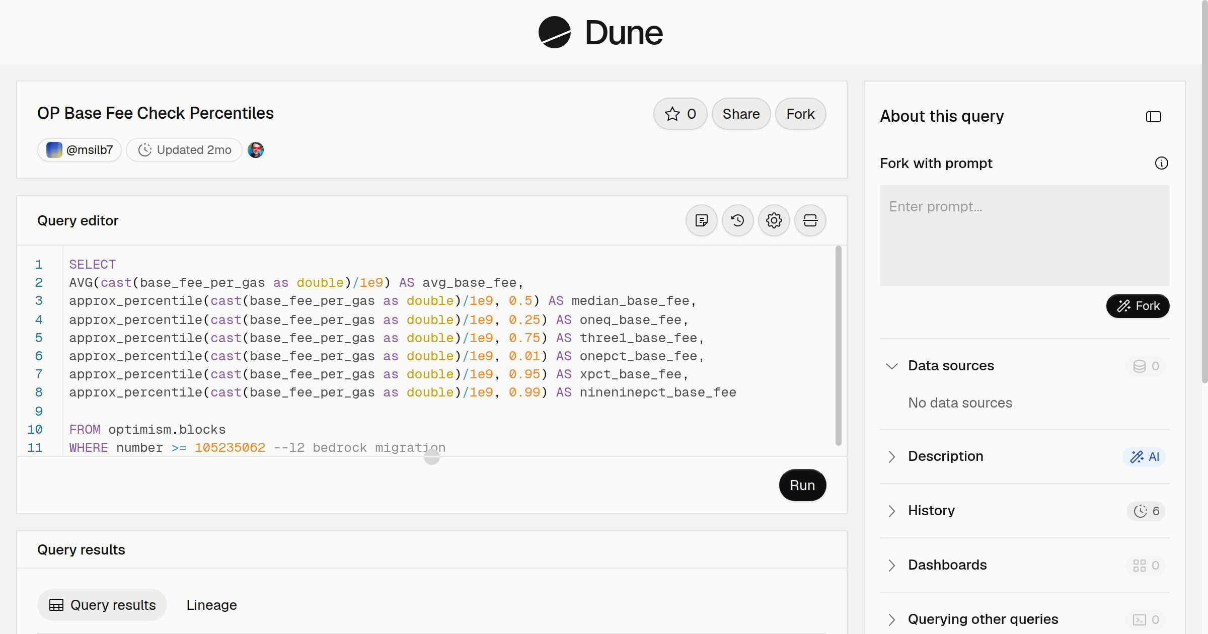
Task: Click 'optimism.blocks' in the FROM clause
Action: click(167, 429)
